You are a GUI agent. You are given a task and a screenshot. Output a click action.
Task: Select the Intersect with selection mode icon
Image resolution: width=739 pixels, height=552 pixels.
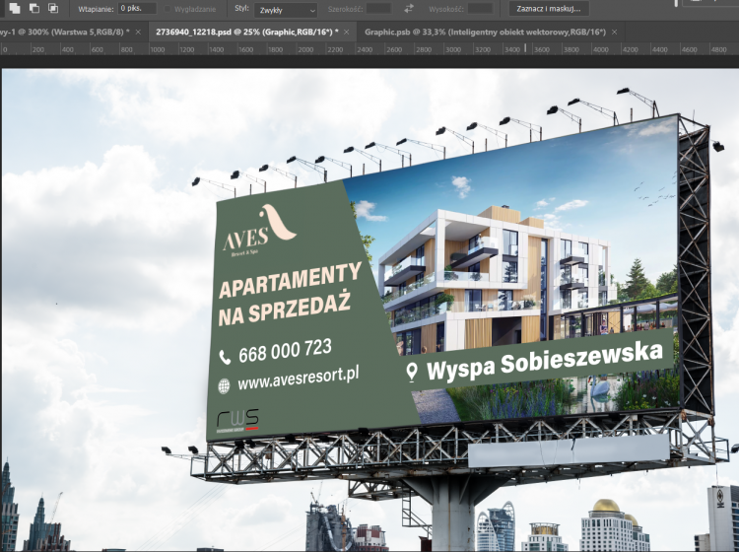click(54, 8)
